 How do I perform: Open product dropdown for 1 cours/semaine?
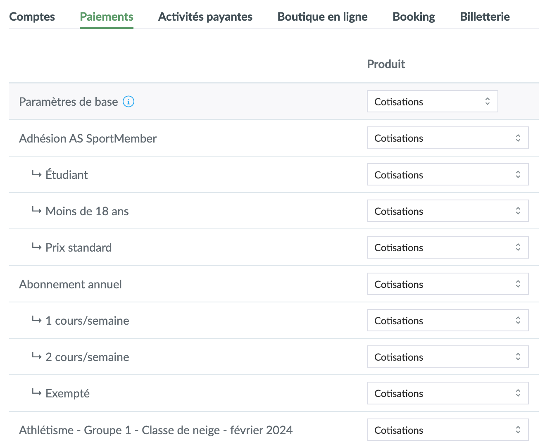(x=447, y=321)
